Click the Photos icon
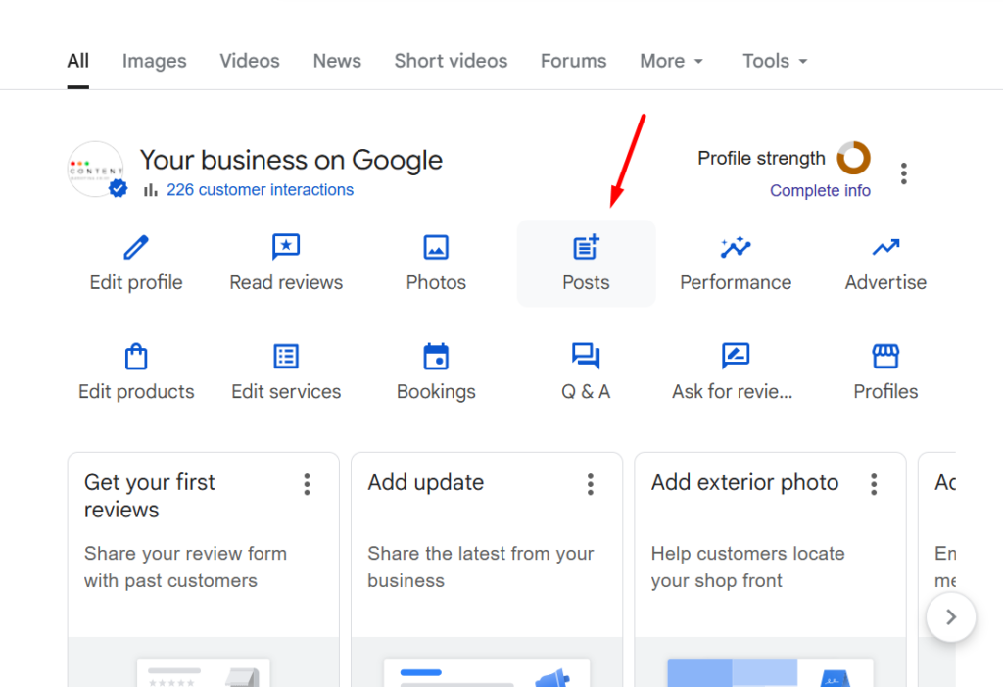The width and height of the screenshot is (1003, 687). point(436,248)
